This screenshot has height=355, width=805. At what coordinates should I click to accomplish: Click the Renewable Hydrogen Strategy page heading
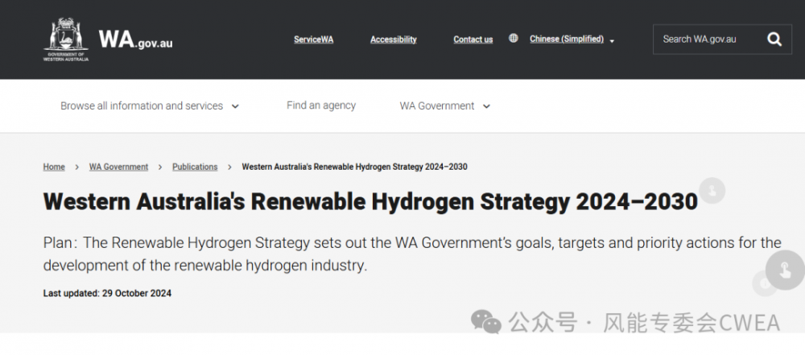(x=370, y=201)
